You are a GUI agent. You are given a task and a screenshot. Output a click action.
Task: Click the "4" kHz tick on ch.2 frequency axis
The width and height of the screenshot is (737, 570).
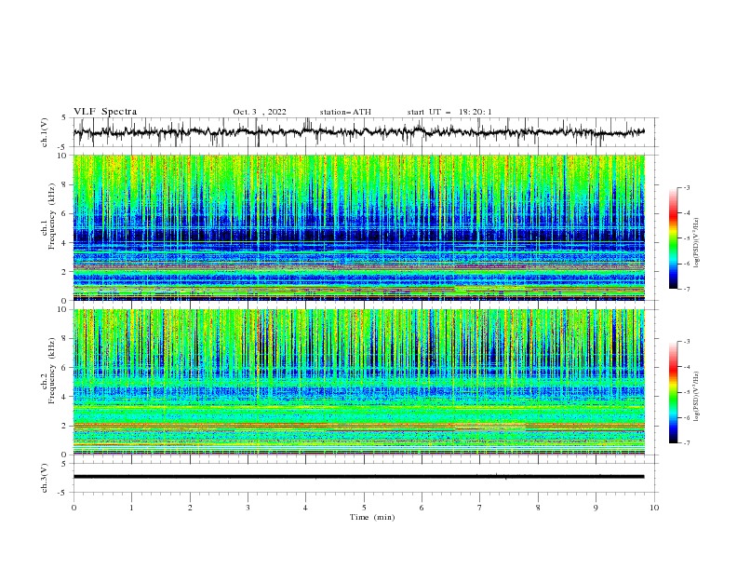[x=64, y=397]
